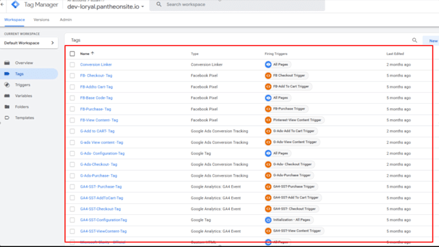The width and height of the screenshot is (439, 247).
Task: Check the FB-Purchase- Tag row checkbox
Action: coord(72,109)
